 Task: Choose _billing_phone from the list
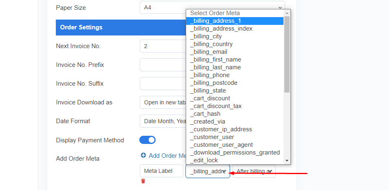pos(235,75)
